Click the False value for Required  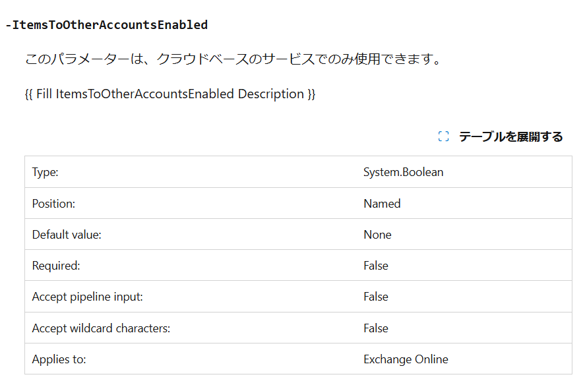point(376,266)
